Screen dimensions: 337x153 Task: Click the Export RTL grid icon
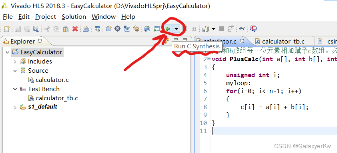[x=194, y=29]
